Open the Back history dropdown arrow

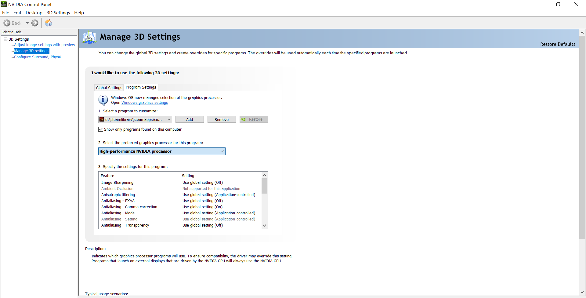click(x=27, y=23)
